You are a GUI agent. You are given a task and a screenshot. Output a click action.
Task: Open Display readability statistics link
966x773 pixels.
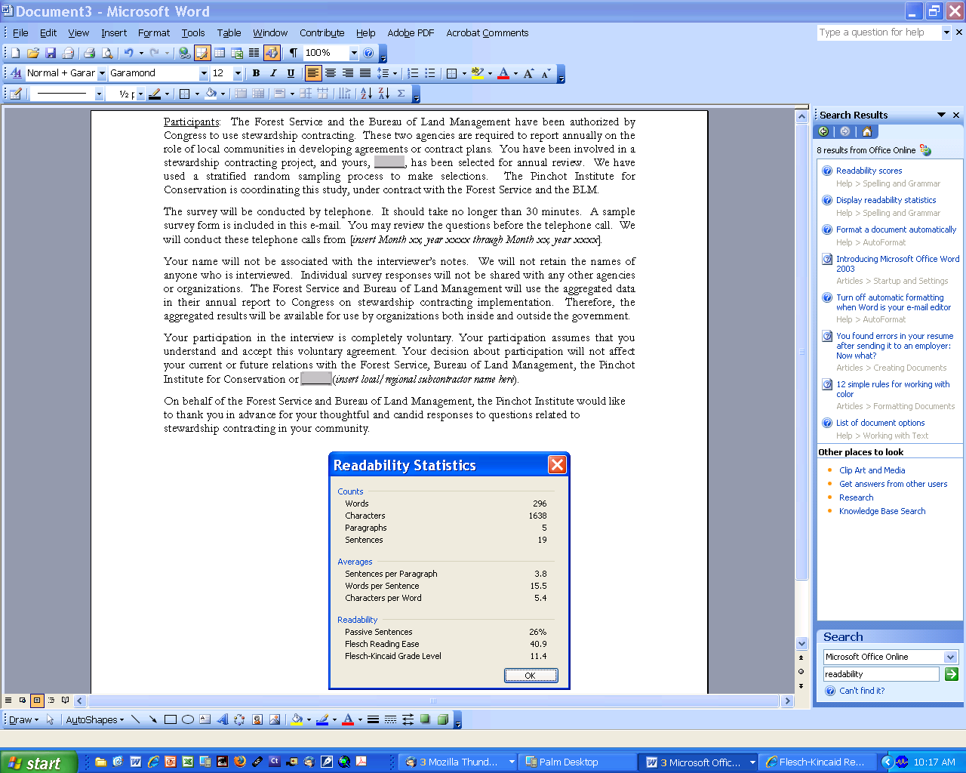point(886,200)
